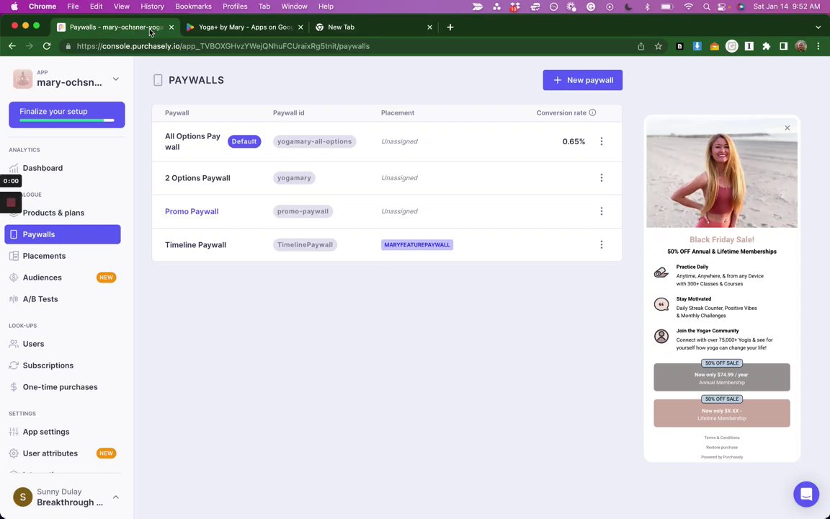Screen dimensions: 830x519
Task: Close the Paywalls browser tab
Action: point(171,27)
